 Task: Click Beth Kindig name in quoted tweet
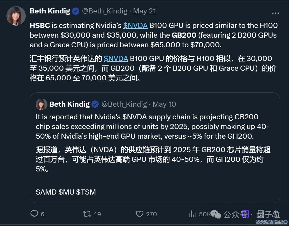click(x=69, y=104)
